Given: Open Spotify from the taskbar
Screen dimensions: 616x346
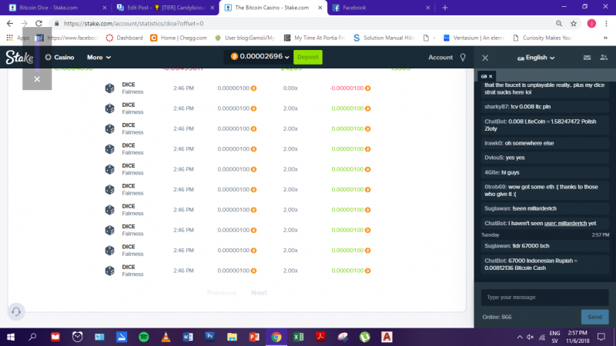Looking at the screenshot, I should click(144, 337).
